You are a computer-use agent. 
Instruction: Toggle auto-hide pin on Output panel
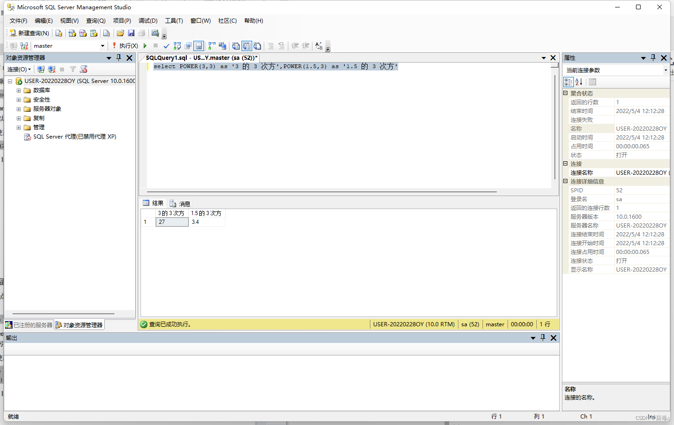543,338
